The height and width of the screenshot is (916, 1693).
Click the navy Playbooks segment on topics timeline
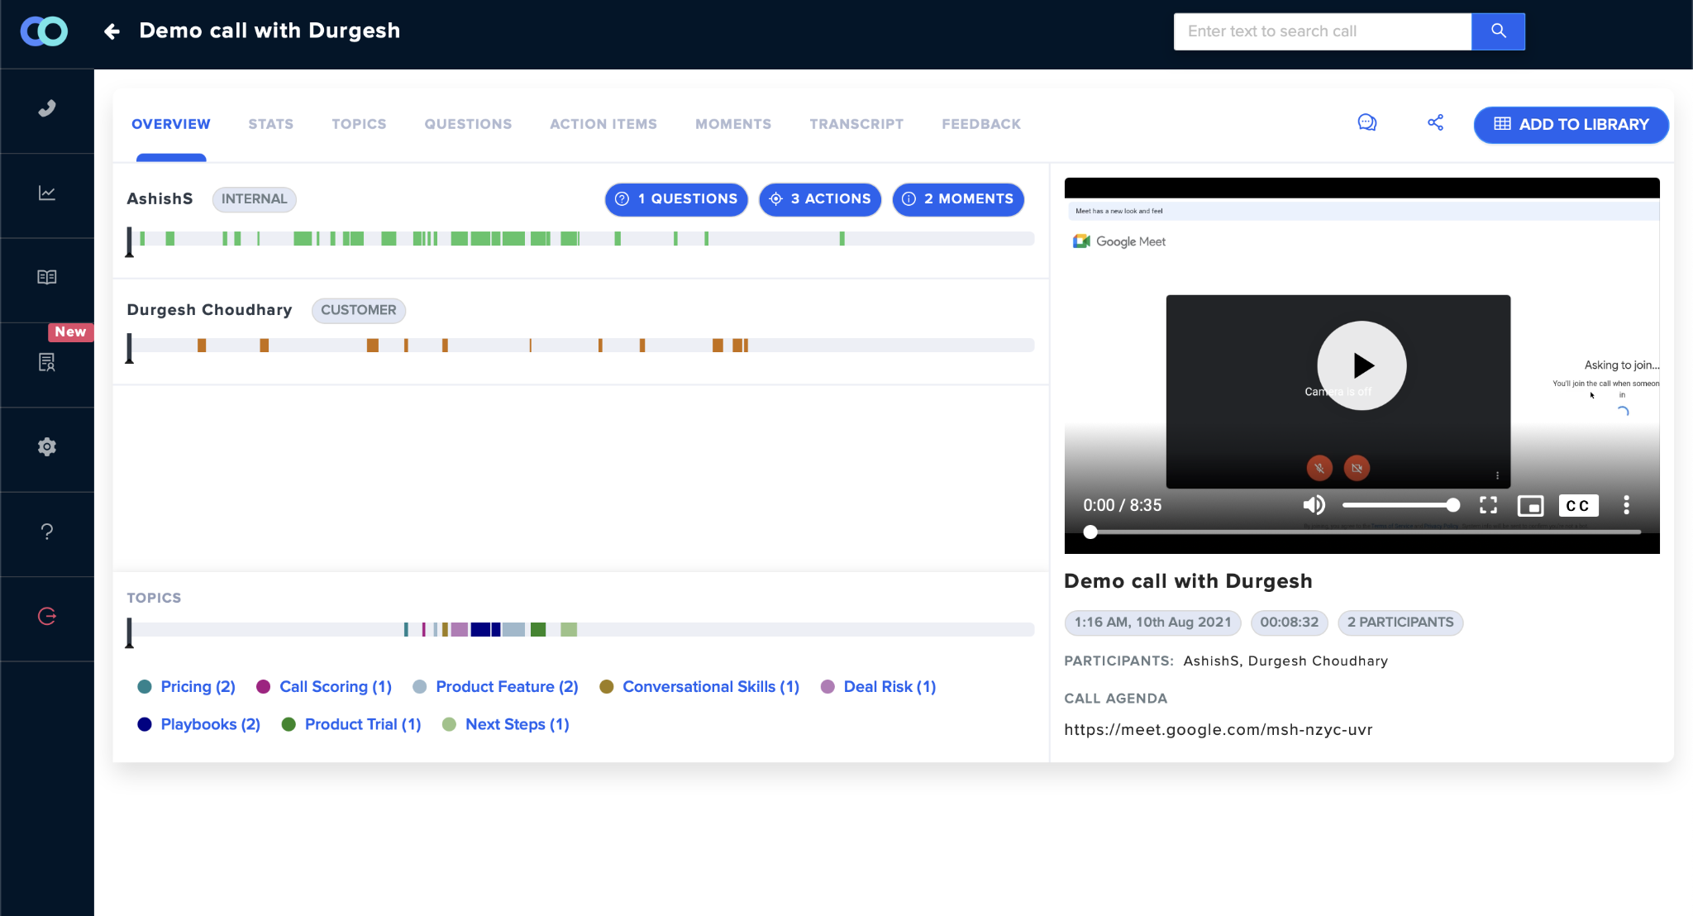click(481, 630)
